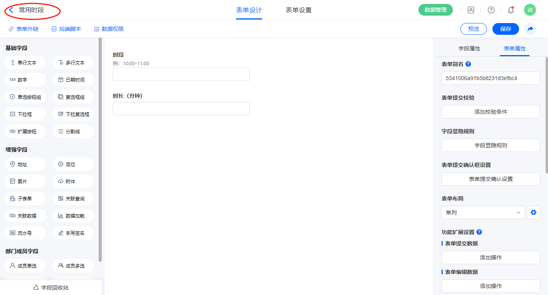Click the back arrow beside 常用时段
The width and height of the screenshot is (548, 295).
pyautogui.click(x=11, y=10)
